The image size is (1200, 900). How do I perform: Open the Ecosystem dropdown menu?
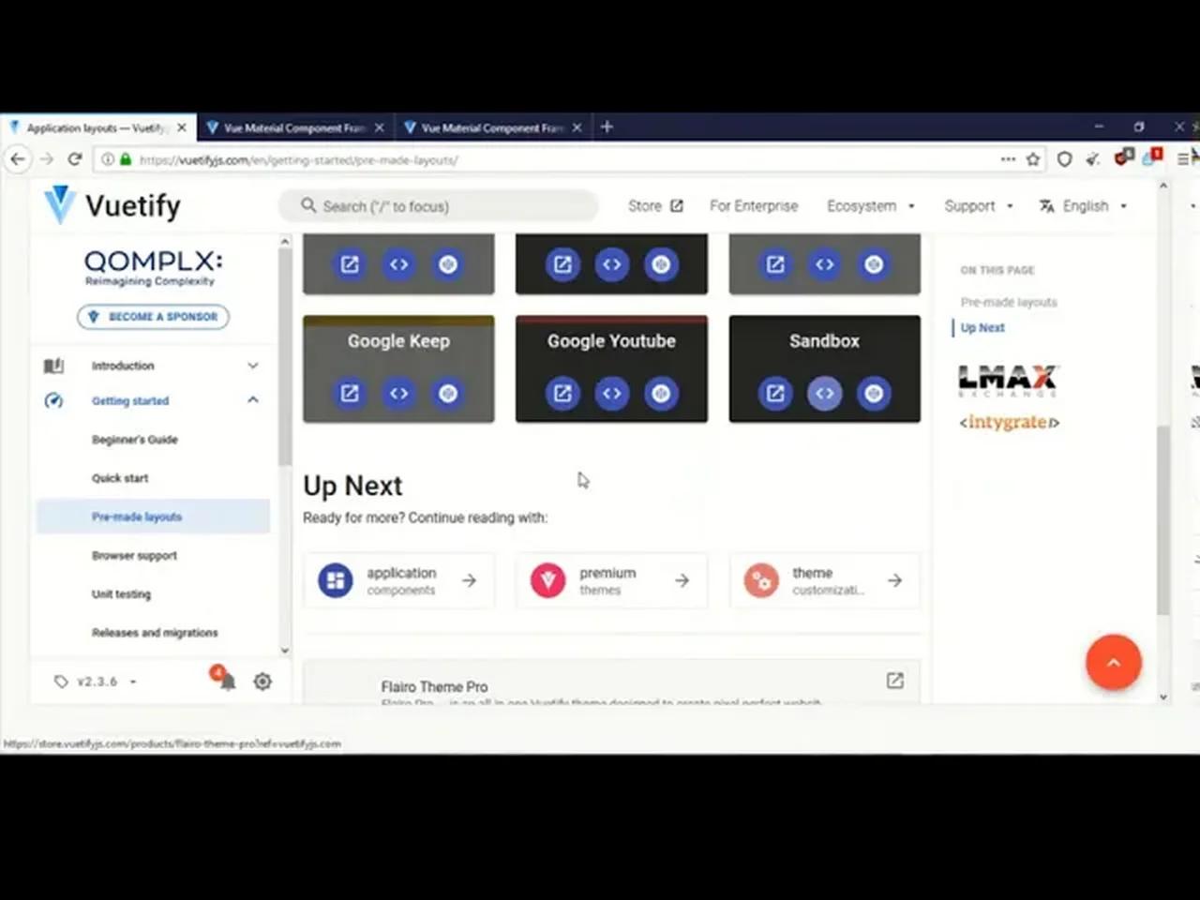871,206
